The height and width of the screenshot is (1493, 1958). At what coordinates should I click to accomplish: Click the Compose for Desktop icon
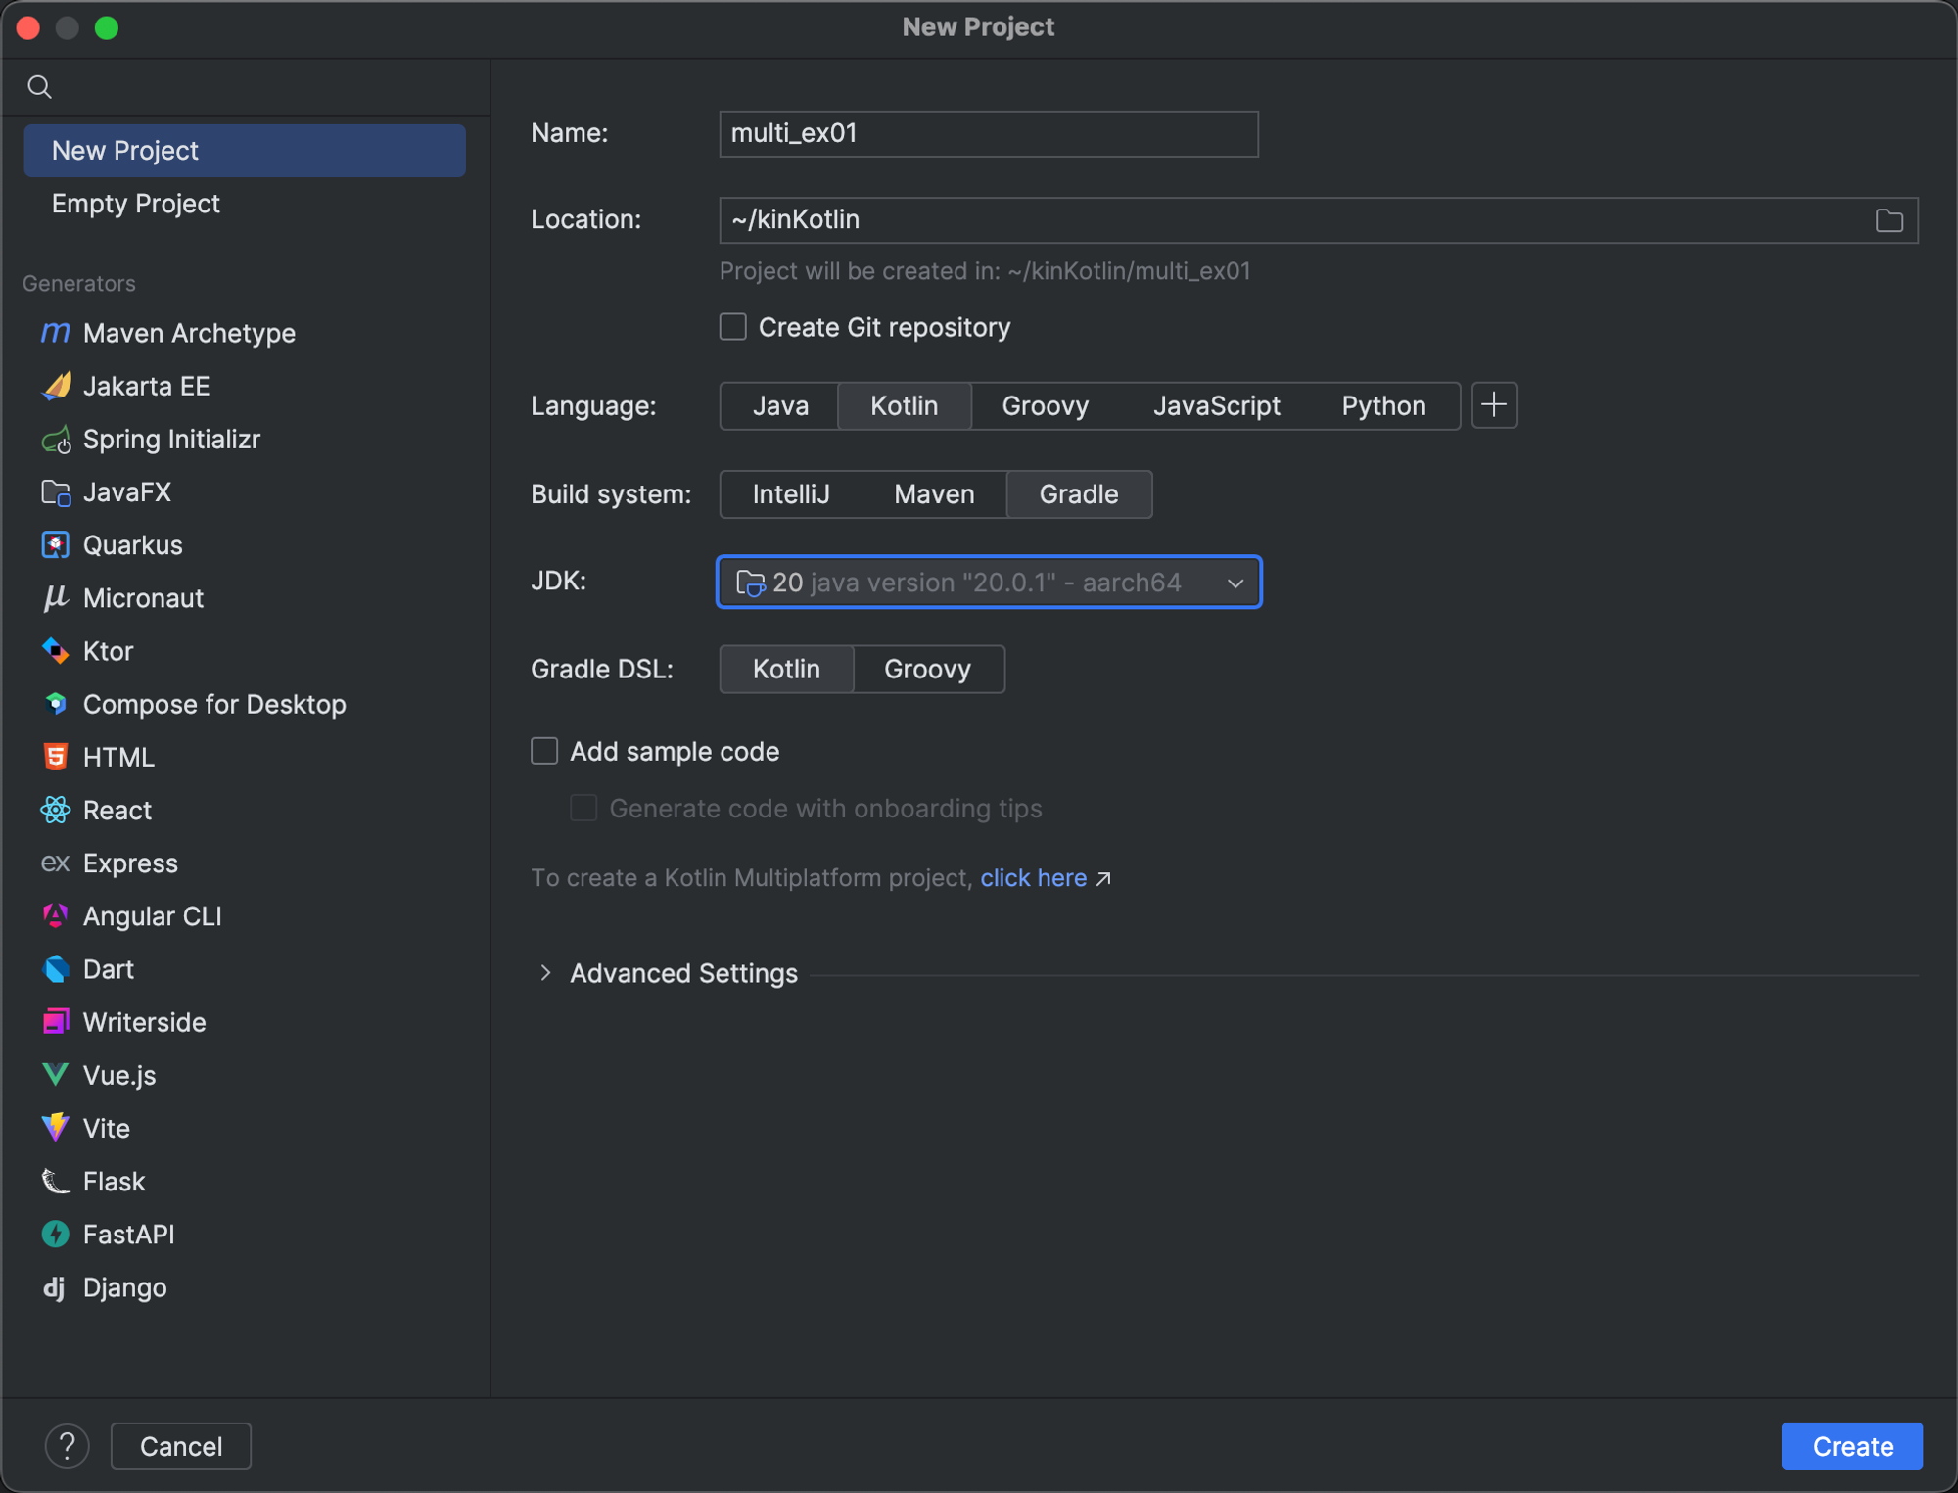[x=55, y=704]
